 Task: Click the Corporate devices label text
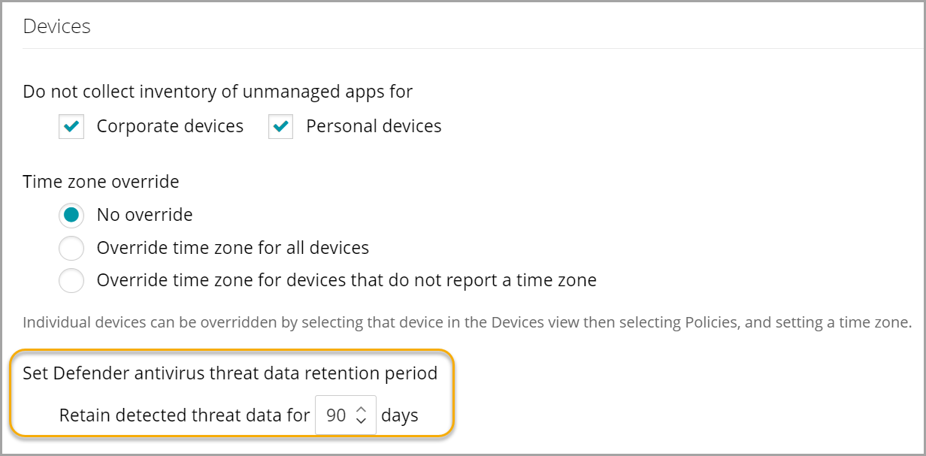(170, 126)
